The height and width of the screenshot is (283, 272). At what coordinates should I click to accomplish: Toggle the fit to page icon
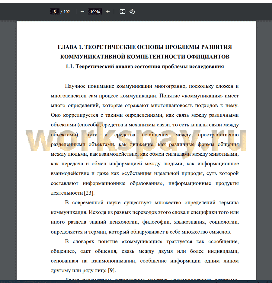[x=123, y=12]
